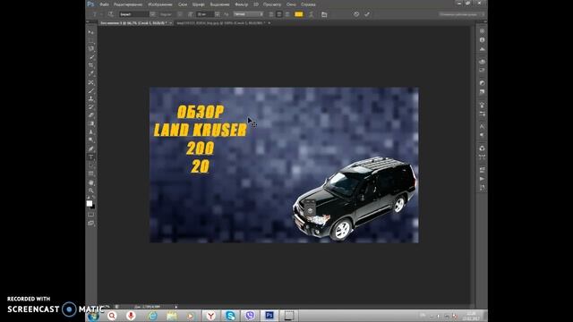Select the Brush tool

click(x=91, y=90)
